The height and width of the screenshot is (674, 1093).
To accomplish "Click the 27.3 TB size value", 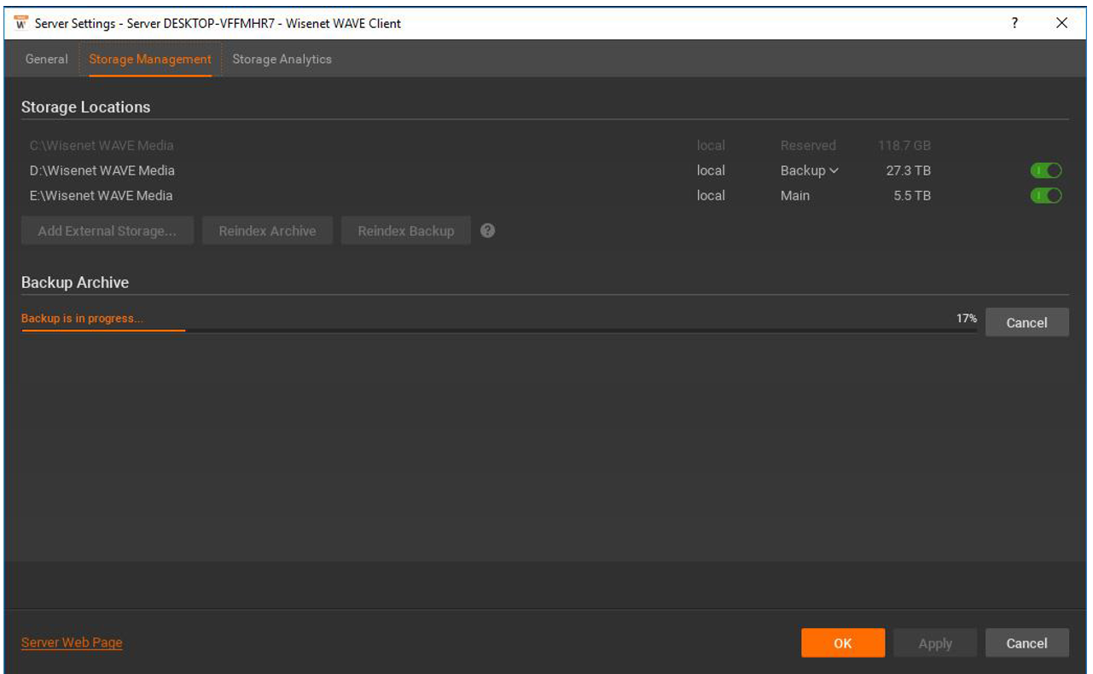I will [908, 170].
